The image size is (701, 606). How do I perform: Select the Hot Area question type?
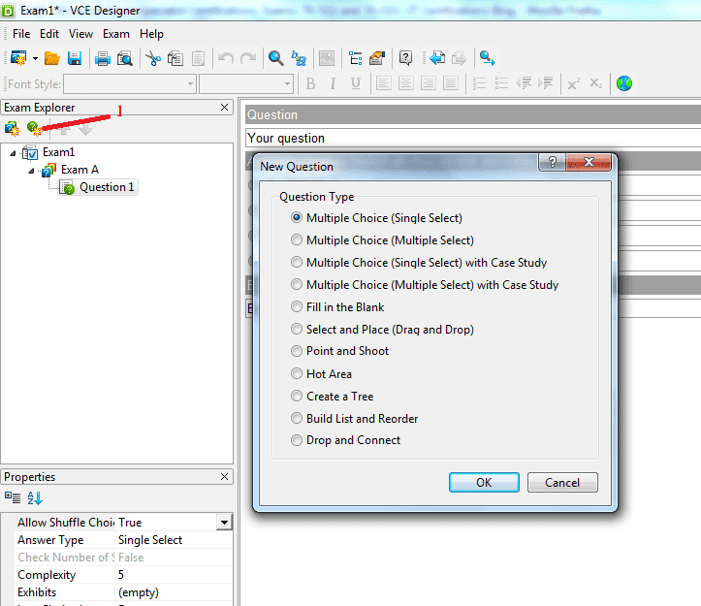click(x=297, y=374)
